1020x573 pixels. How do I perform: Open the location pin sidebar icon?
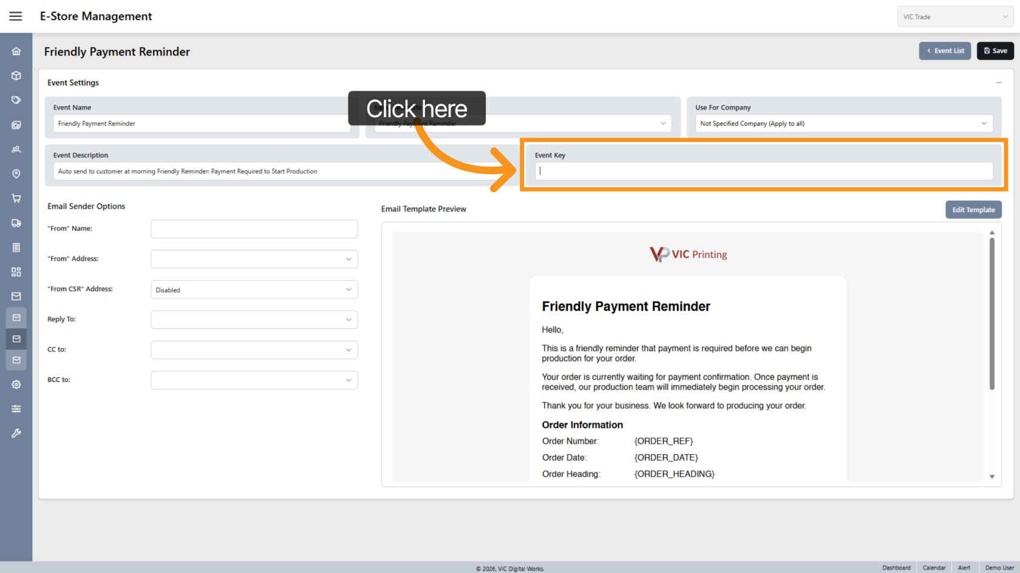point(16,174)
